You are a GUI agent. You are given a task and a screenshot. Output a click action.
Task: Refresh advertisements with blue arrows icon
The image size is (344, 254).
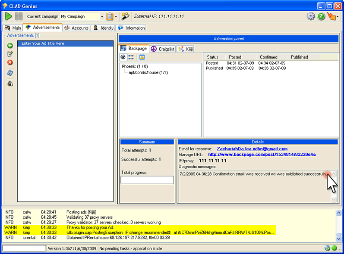10,73
